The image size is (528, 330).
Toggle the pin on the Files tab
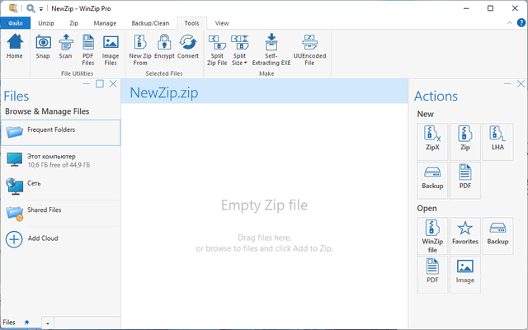pyautogui.click(x=26, y=321)
